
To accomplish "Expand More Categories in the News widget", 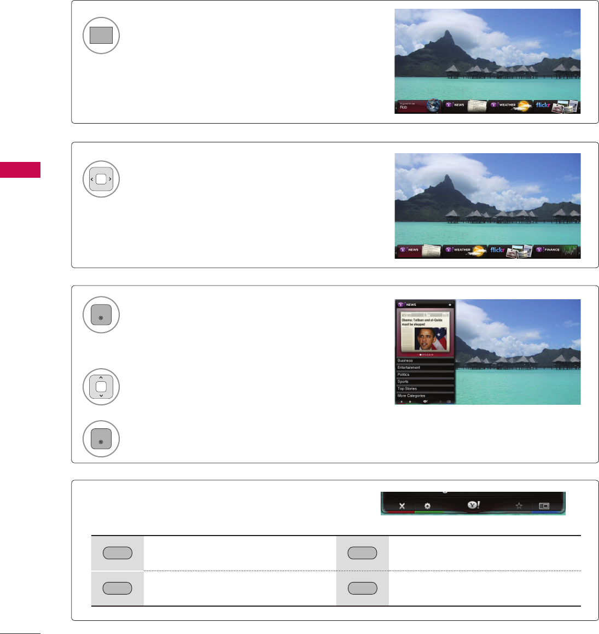I will tap(425, 396).
